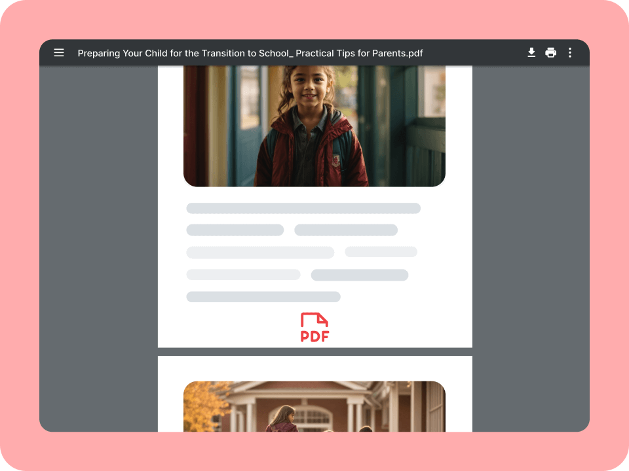Click the emblem on the girl's red jacket
The image size is (629, 471).
[x=335, y=159]
